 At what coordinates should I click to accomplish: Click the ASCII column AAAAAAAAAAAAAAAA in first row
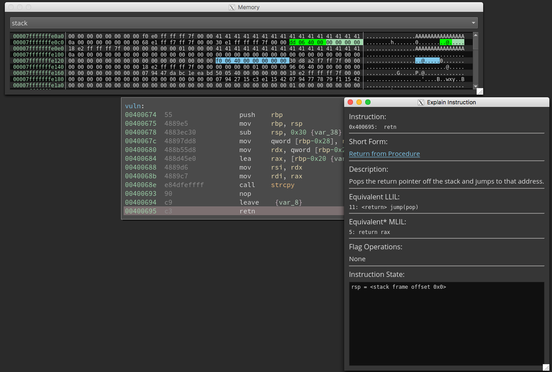pyautogui.click(x=440, y=36)
